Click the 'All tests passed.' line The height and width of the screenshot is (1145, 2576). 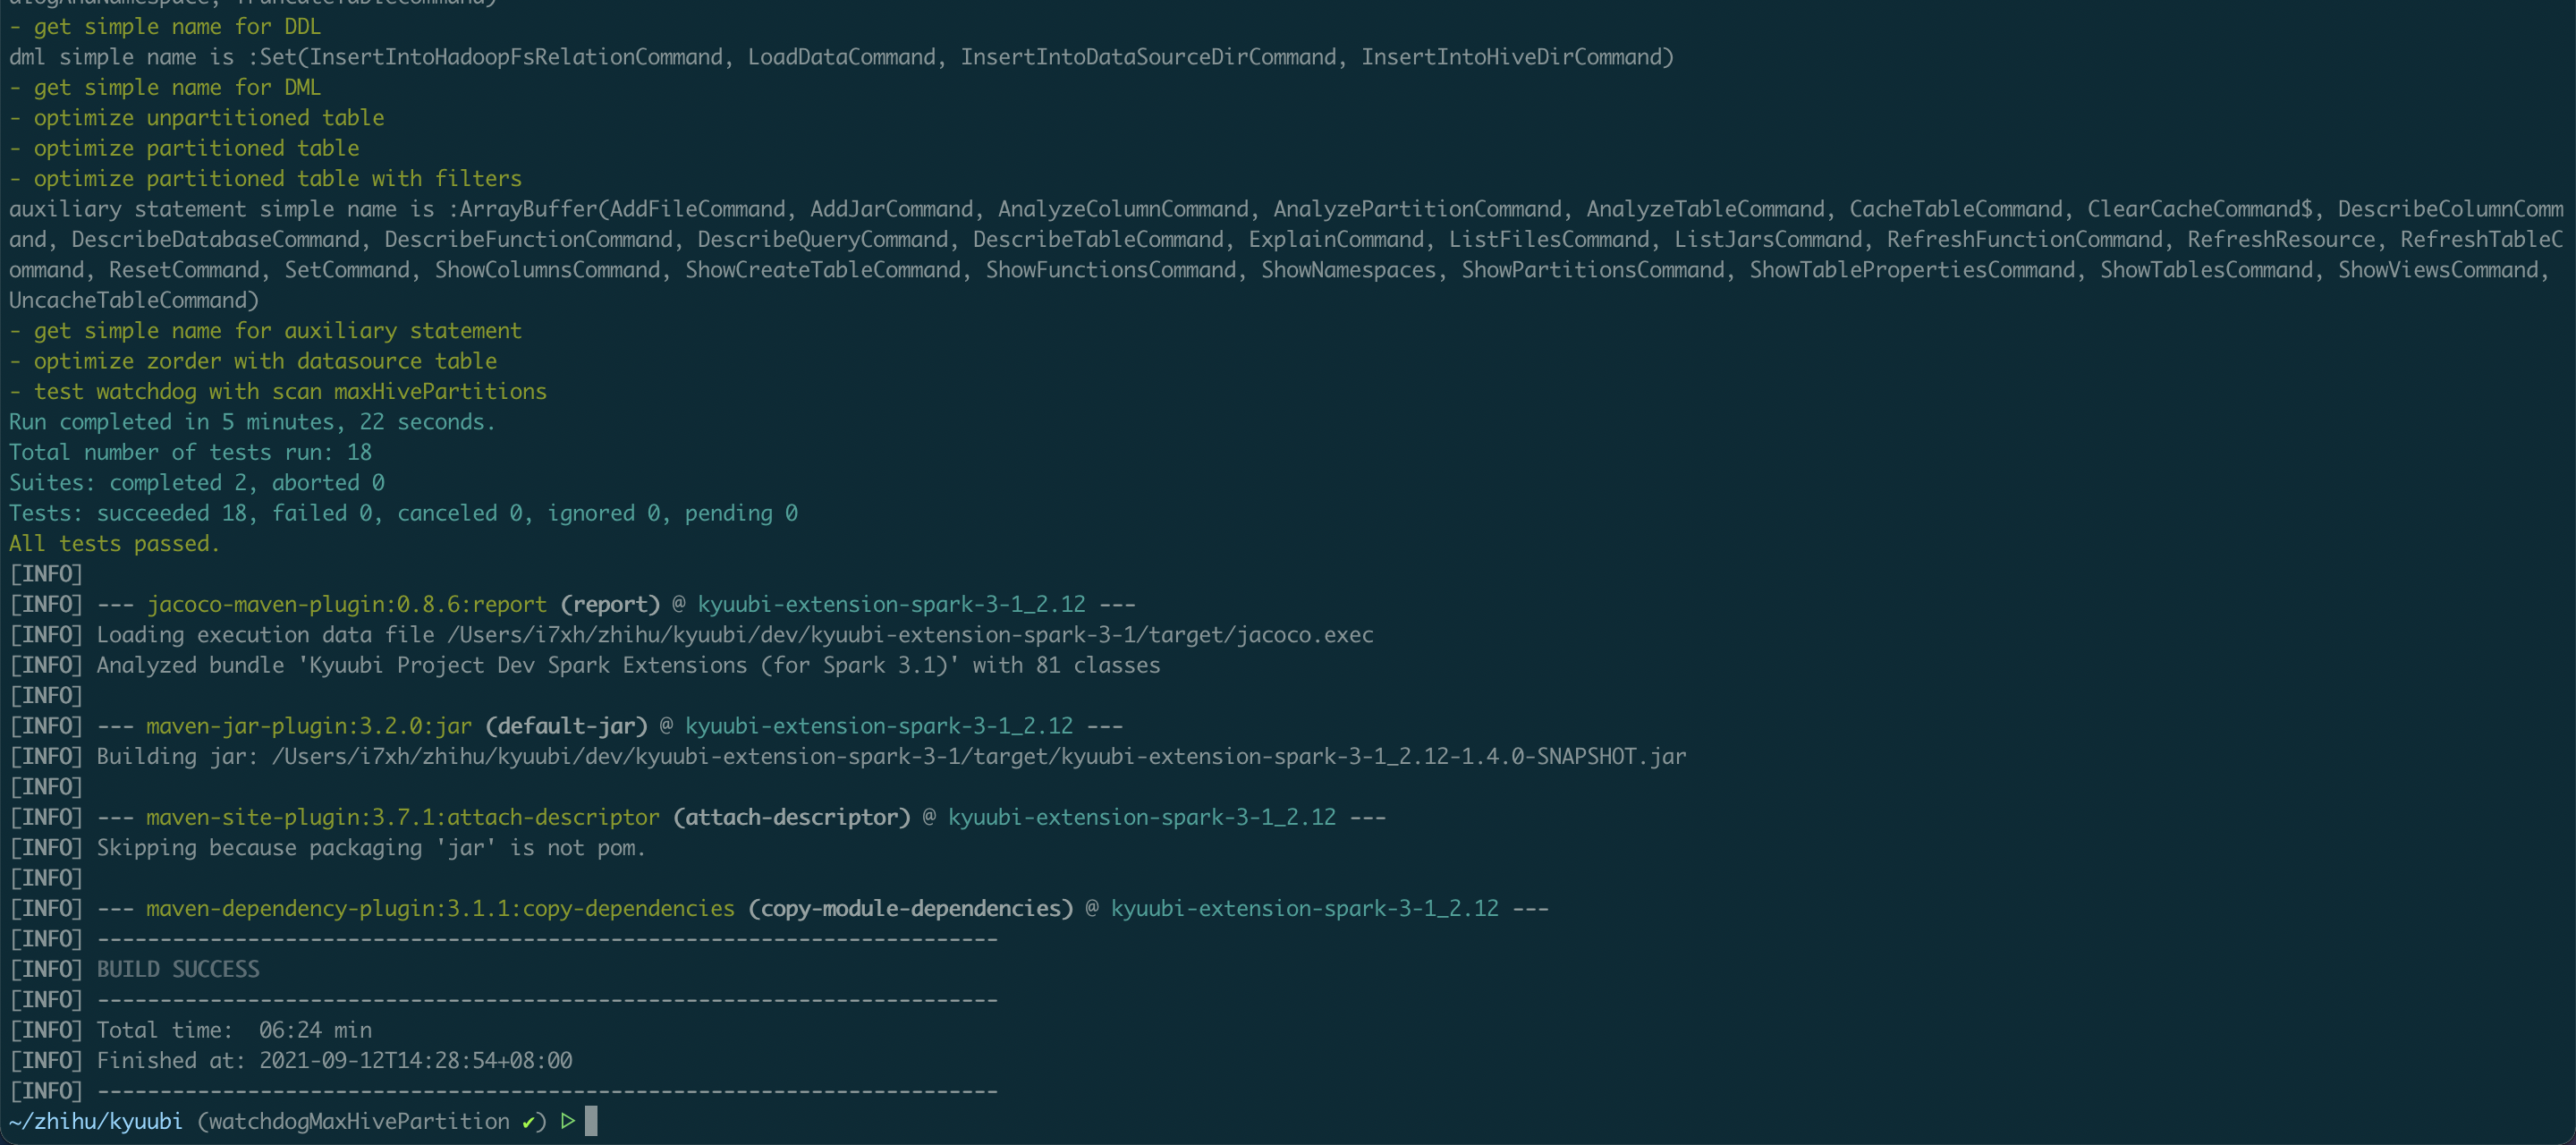pyautogui.click(x=114, y=543)
